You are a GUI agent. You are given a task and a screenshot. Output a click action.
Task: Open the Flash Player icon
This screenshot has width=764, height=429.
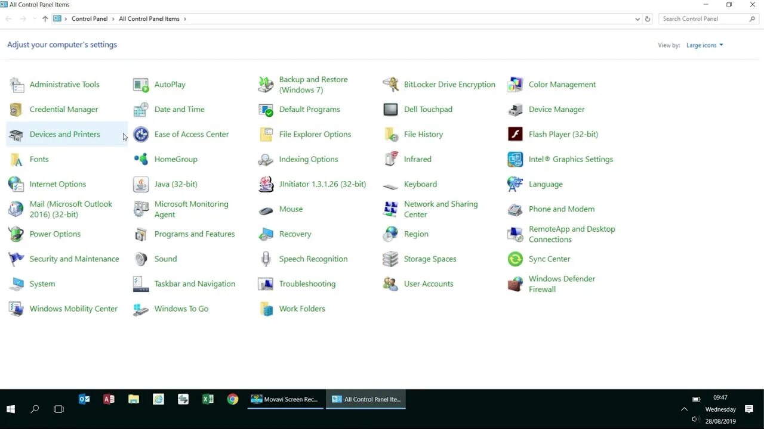click(515, 135)
